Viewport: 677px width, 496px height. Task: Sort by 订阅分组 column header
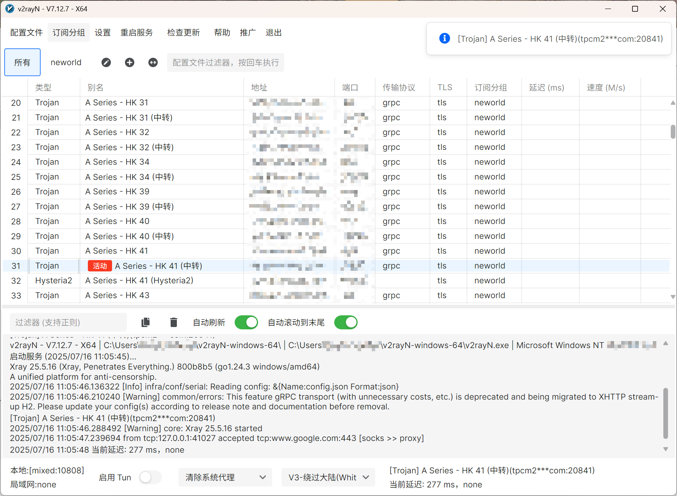pyautogui.click(x=494, y=87)
